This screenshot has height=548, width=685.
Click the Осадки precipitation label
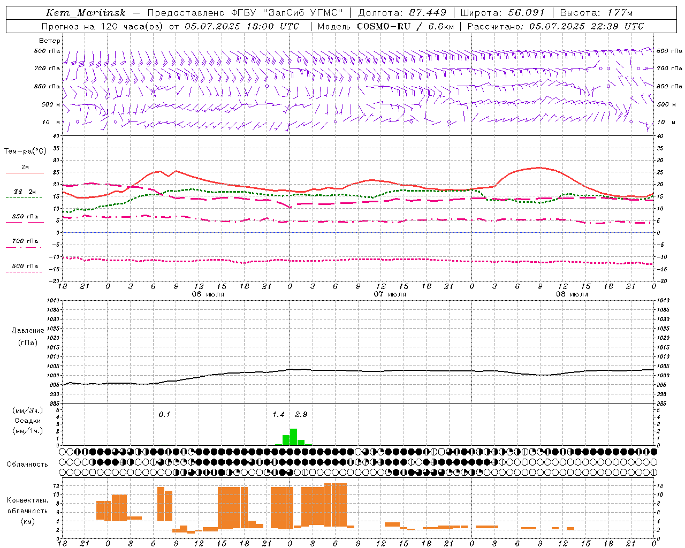pyautogui.click(x=27, y=421)
